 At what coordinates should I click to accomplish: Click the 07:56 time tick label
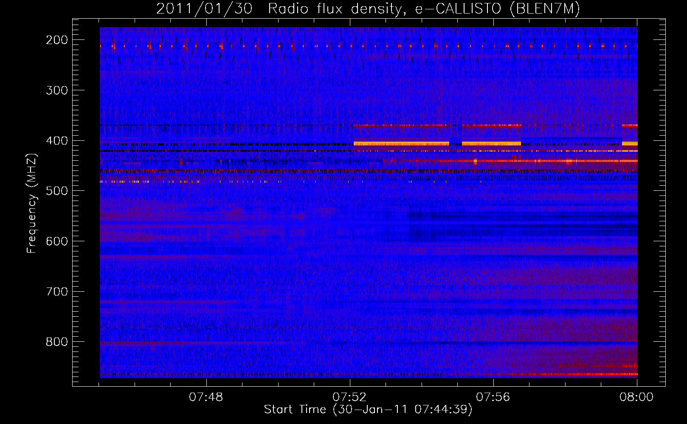[493, 397]
